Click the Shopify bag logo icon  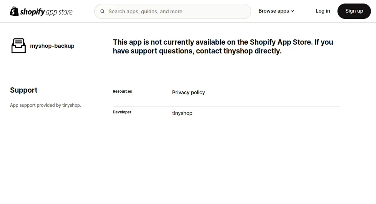tap(14, 11)
